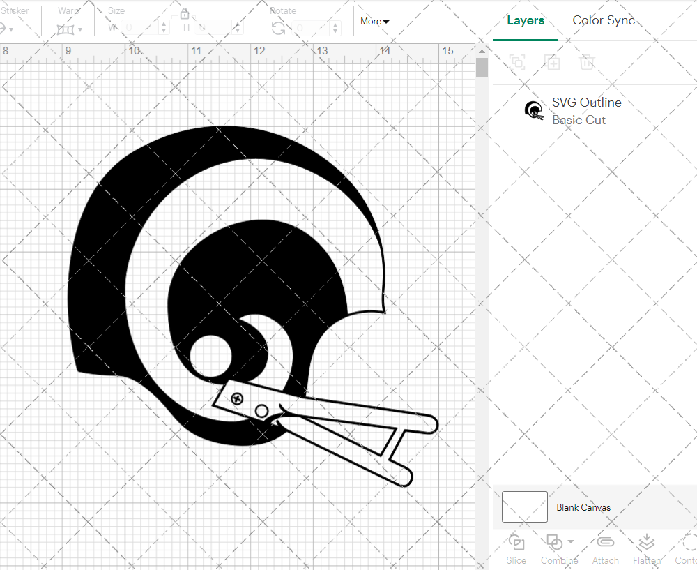This screenshot has height=570, width=697.
Task: Click the width W size field
Action: [x=140, y=28]
